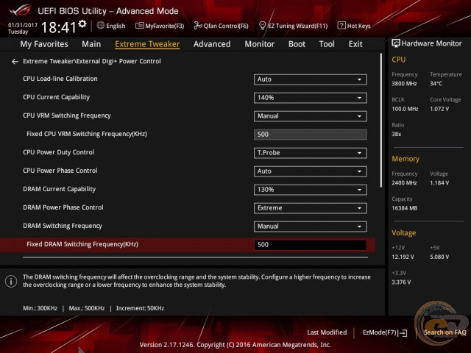Open DRAM Current Capability 130% dropdown

pyautogui.click(x=310, y=190)
